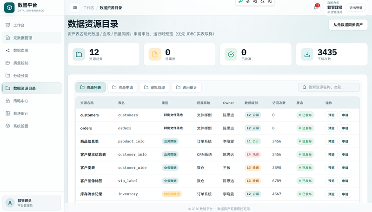
Task: Click the 已批准 check circle icon
Action: (x=231, y=54)
